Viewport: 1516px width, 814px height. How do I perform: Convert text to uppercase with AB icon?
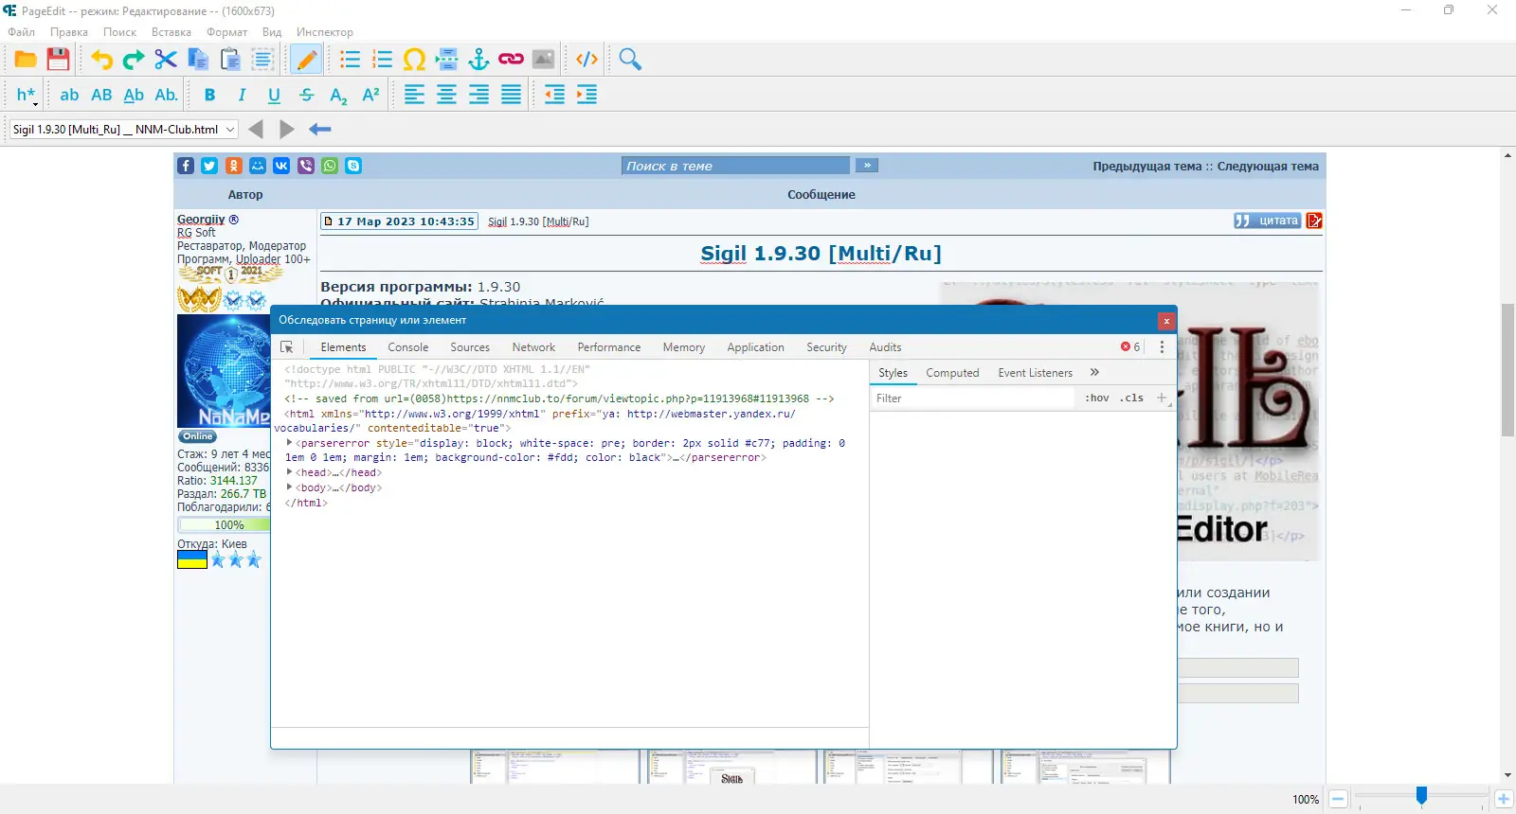pyautogui.click(x=101, y=95)
